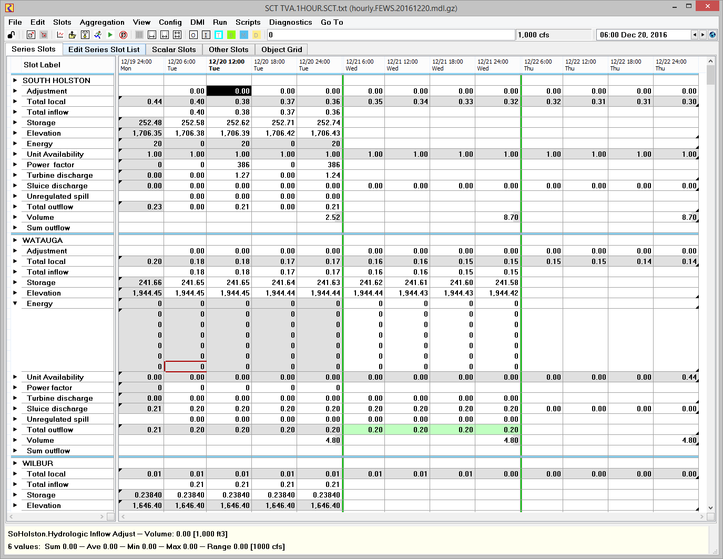Select the Slot Label header
The image size is (723, 559).
[42, 65]
